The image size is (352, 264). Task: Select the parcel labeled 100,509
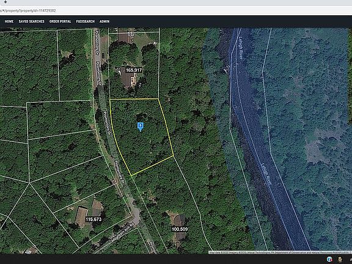pyautogui.click(x=180, y=229)
